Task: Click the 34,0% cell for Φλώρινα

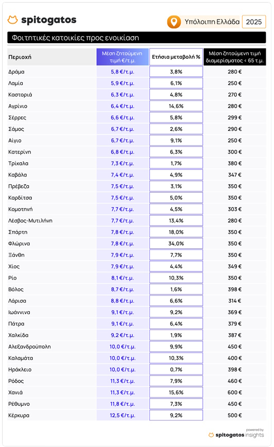Action: [x=176, y=244]
